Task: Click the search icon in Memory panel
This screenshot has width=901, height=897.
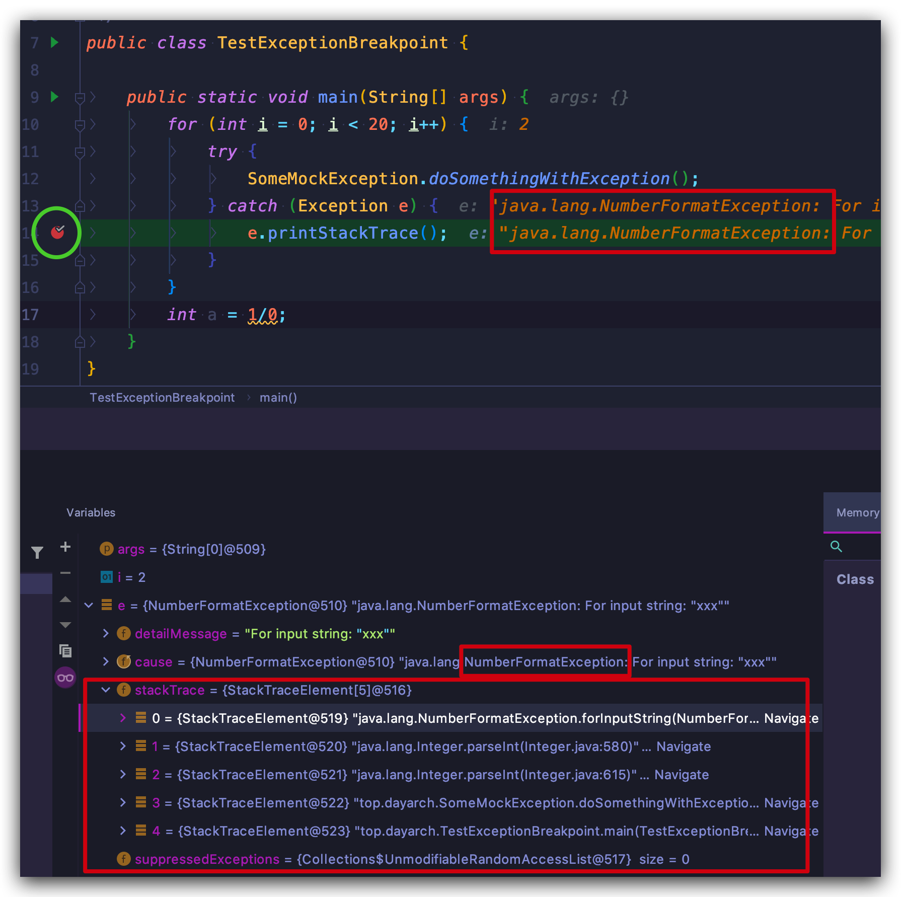Action: tap(836, 546)
